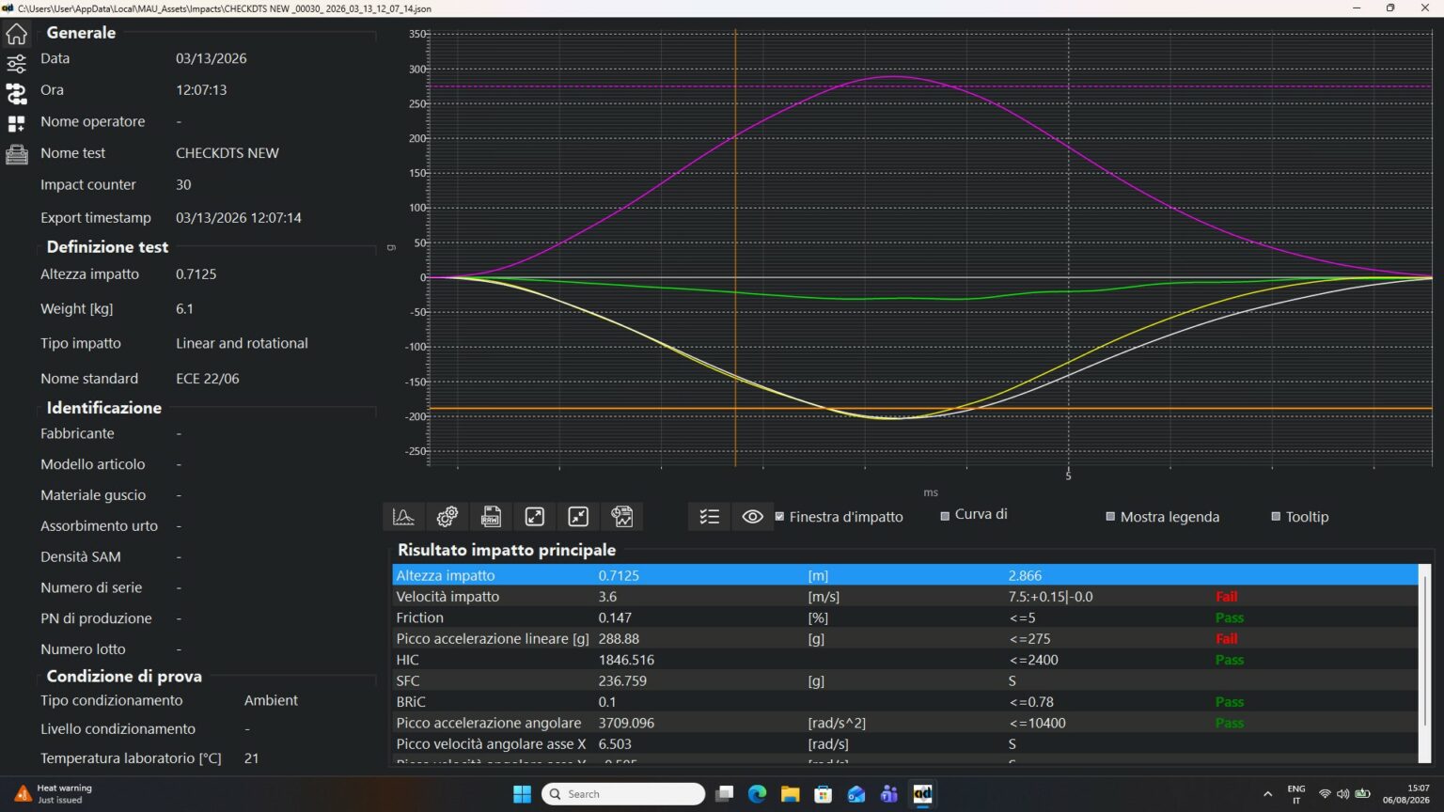Open Microsoft Edge from the taskbar
This screenshot has width=1444, height=812.
757,794
